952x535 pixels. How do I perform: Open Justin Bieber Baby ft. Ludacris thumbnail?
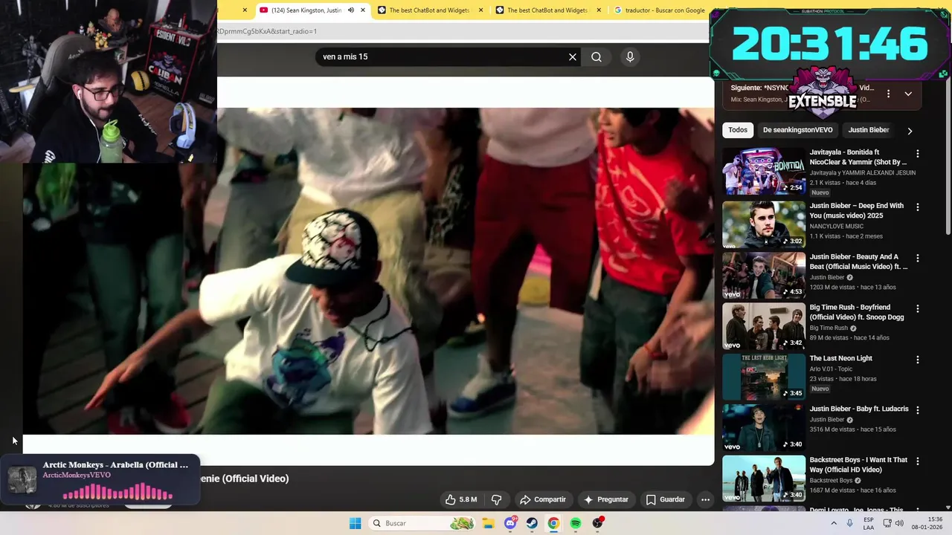click(764, 427)
